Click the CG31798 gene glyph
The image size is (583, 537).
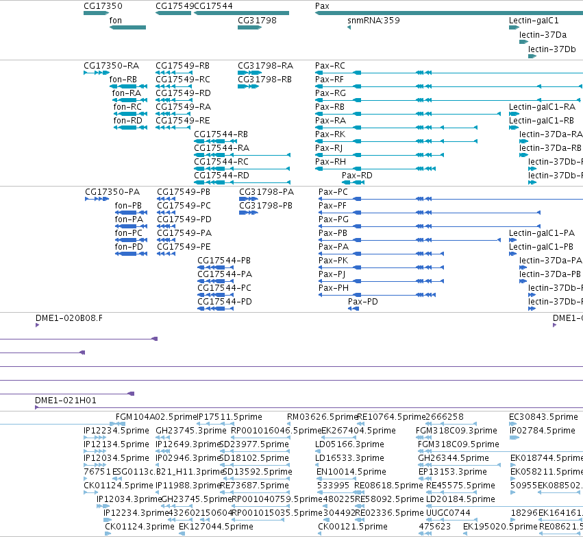click(x=250, y=27)
